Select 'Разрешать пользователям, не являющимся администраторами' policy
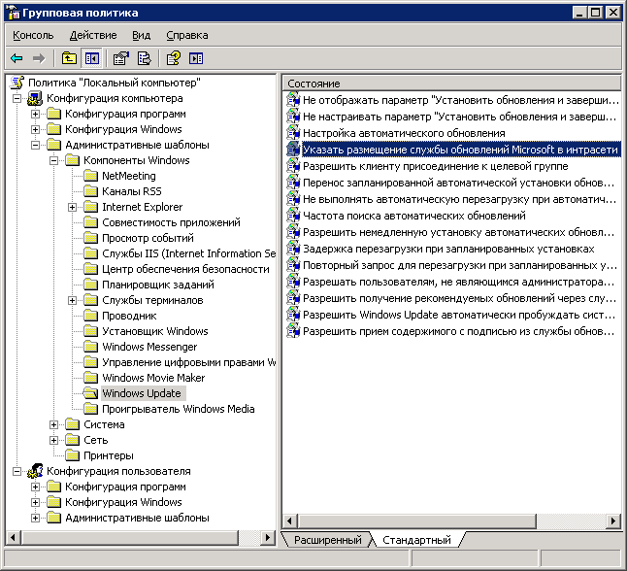627x571 pixels. click(x=458, y=282)
